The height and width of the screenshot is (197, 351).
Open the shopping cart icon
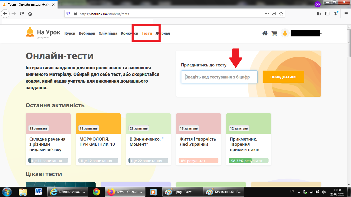pyautogui.click(x=274, y=33)
